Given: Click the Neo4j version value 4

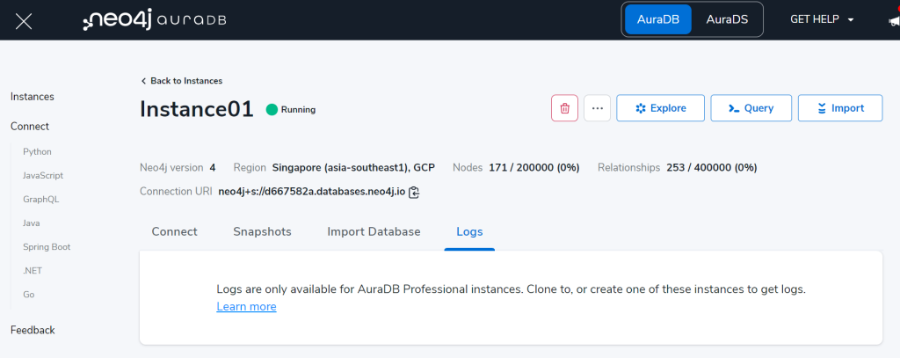Looking at the screenshot, I should [213, 168].
